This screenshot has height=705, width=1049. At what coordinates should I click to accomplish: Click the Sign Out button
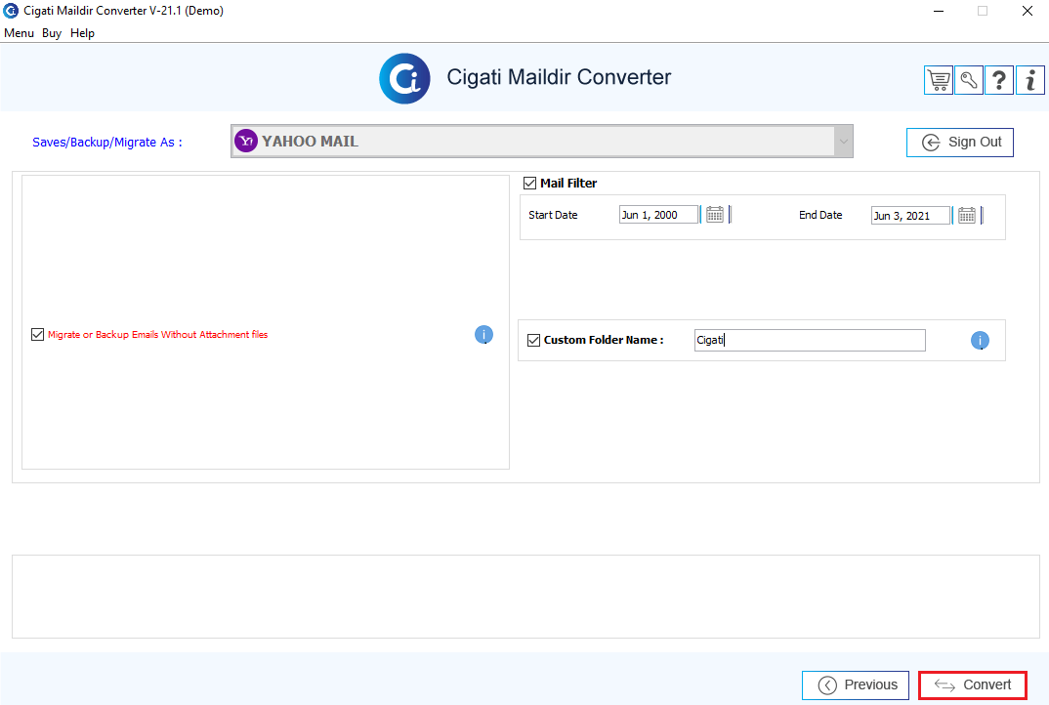960,143
